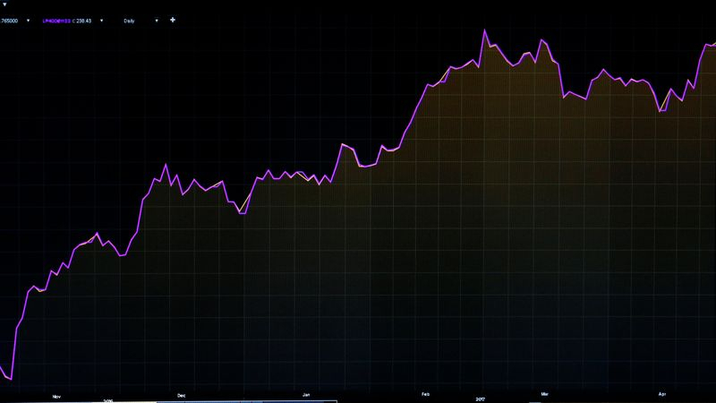The width and height of the screenshot is (716, 403).
Task: Open the Daily interval dropdown arrow
Action: 157,20
